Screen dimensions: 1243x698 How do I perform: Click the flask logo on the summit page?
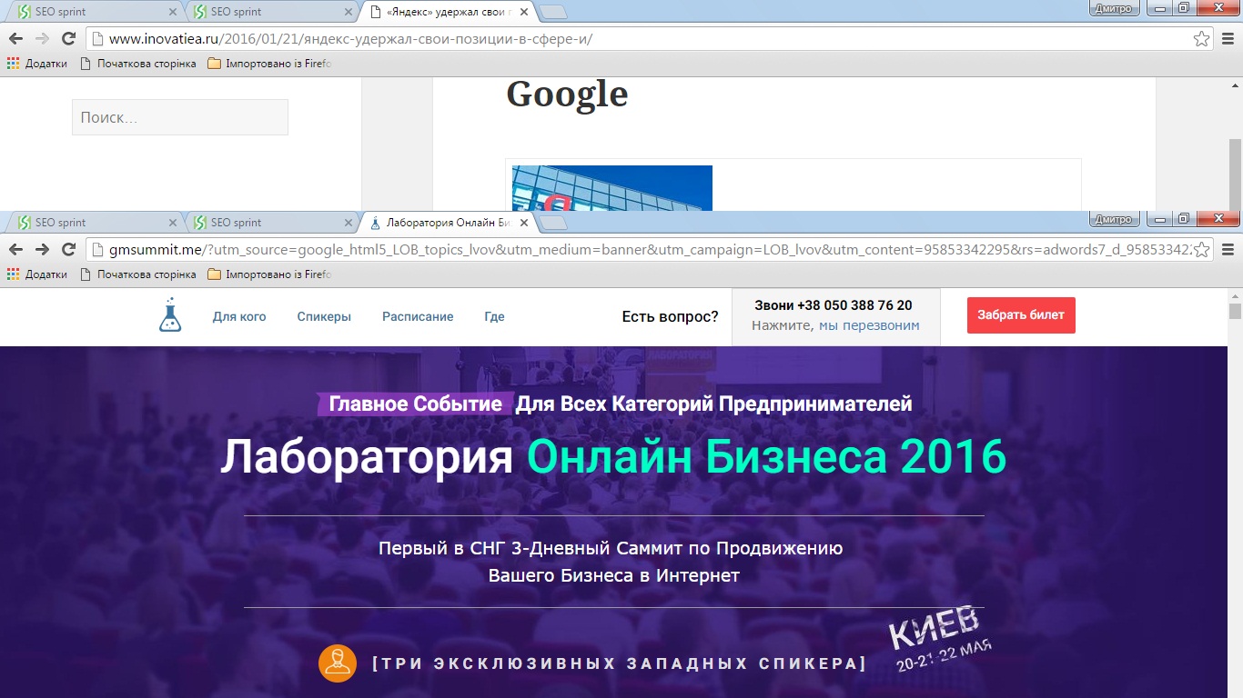(x=170, y=315)
